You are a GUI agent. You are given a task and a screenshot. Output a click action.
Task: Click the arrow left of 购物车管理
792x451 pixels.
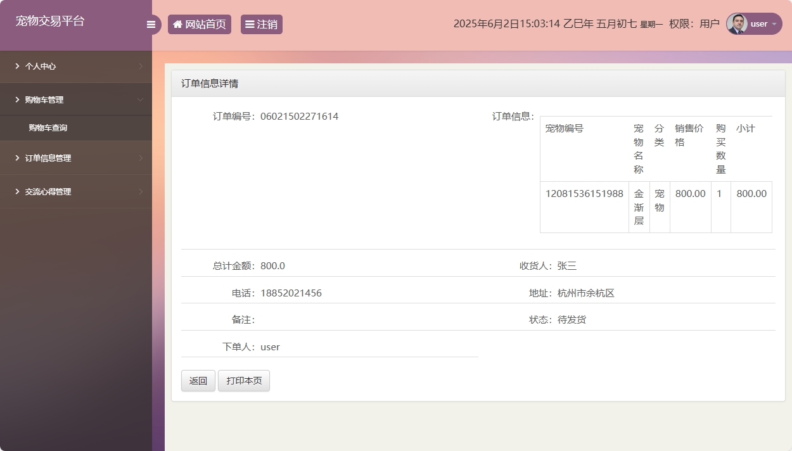pyautogui.click(x=17, y=99)
